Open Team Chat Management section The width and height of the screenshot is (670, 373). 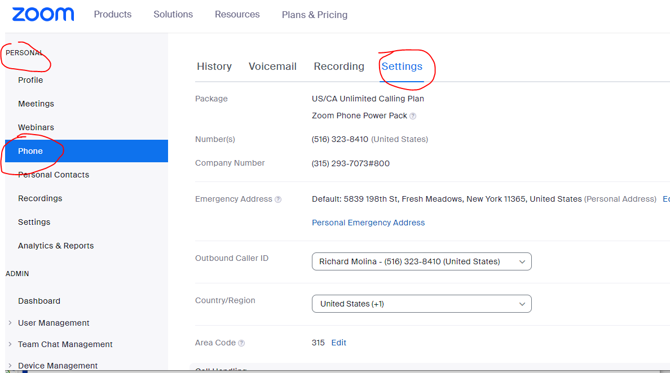tap(65, 344)
